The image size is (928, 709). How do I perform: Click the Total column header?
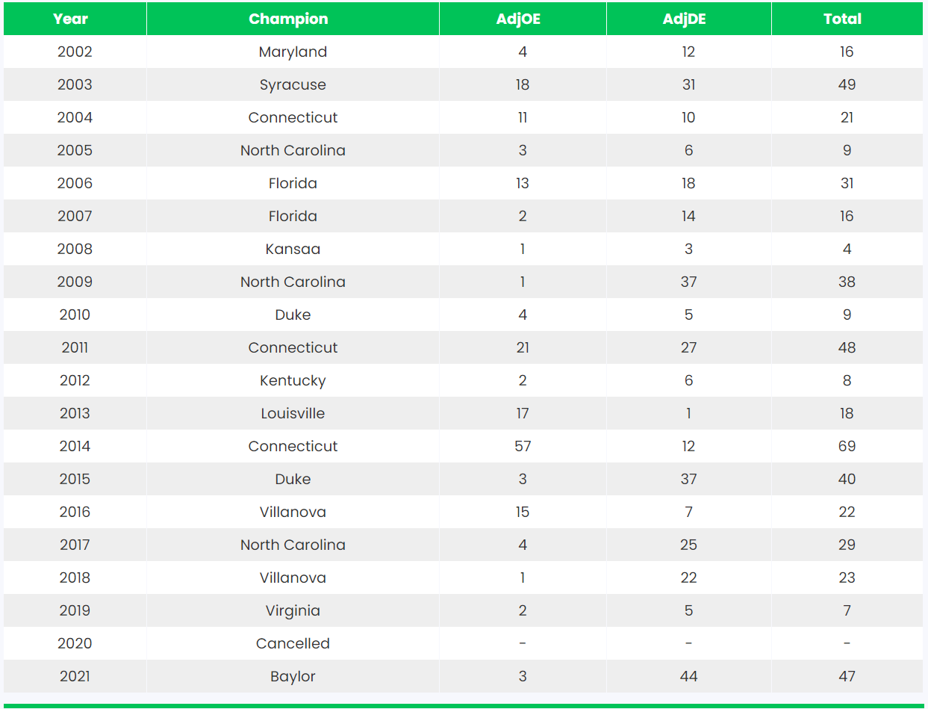(x=842, y=19)
